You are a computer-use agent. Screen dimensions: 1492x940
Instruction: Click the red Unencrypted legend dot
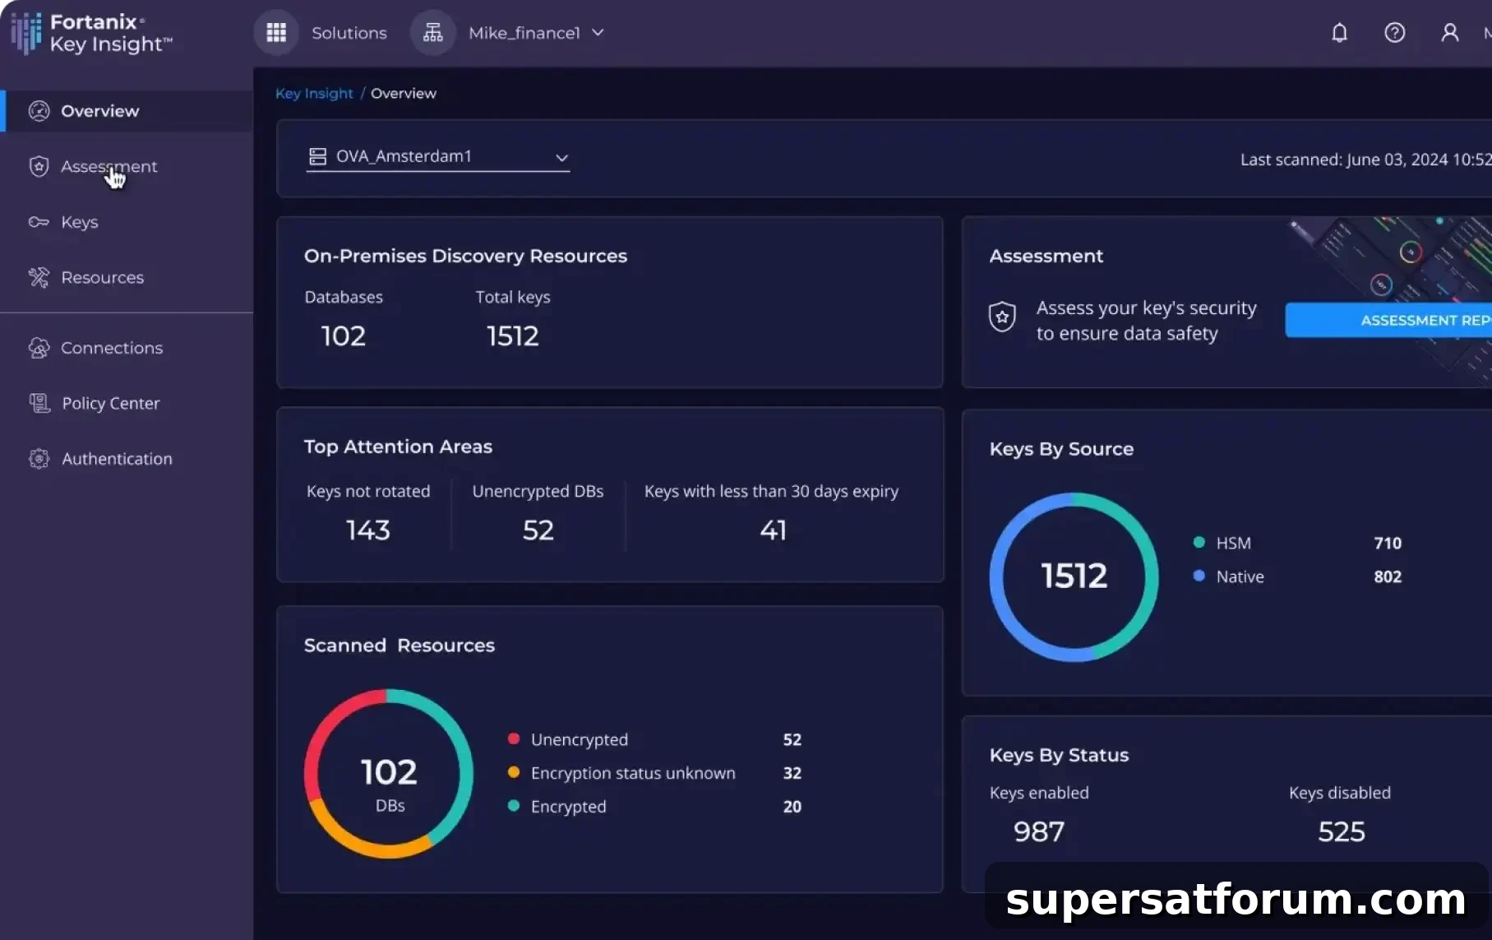pyautogui.click(x=514, y=739)
